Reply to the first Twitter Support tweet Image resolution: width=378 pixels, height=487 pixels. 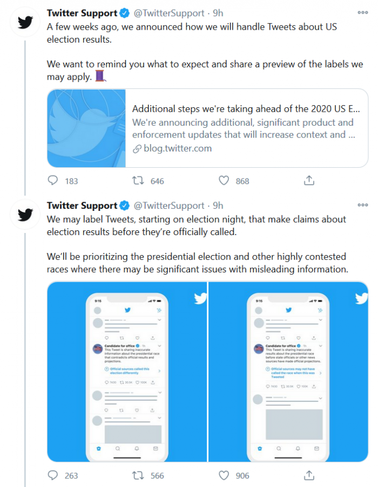click(x=53, y=181)
